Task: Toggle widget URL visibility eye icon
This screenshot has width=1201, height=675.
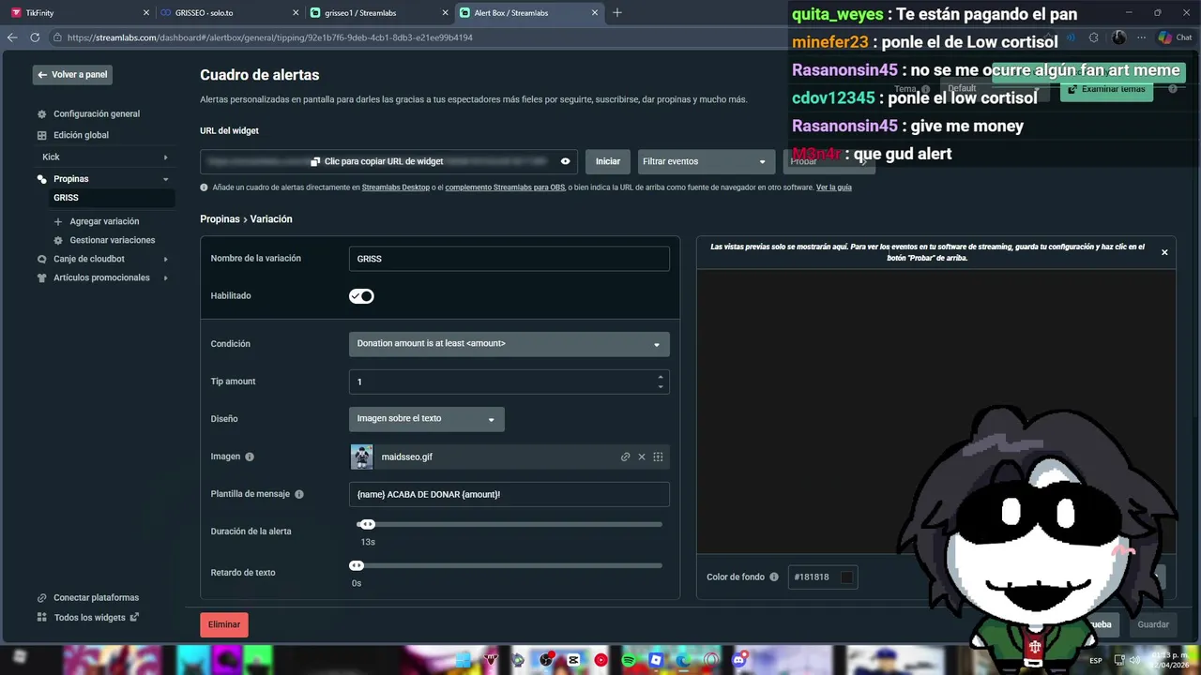Action: click(565, 161)
